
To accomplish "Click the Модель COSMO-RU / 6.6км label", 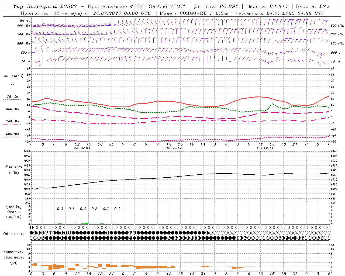I will (194, 13).
